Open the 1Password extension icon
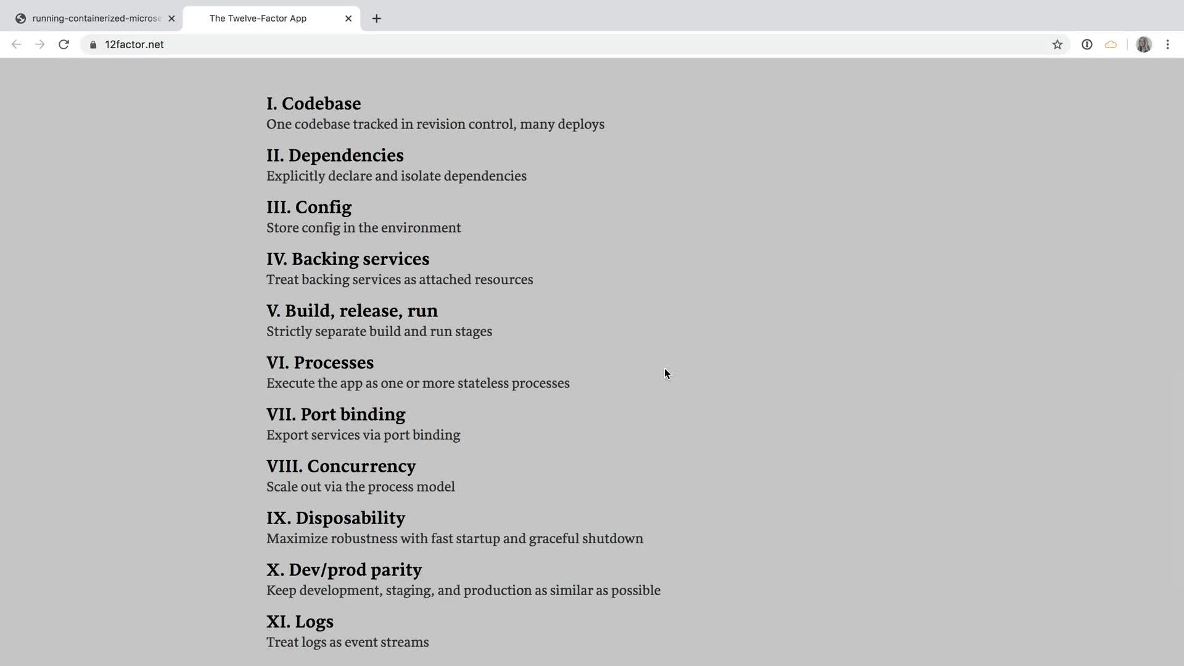 click(x=1087, y=44)
